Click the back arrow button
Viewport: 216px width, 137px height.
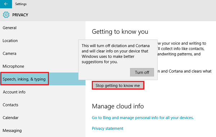pos(6,4)
